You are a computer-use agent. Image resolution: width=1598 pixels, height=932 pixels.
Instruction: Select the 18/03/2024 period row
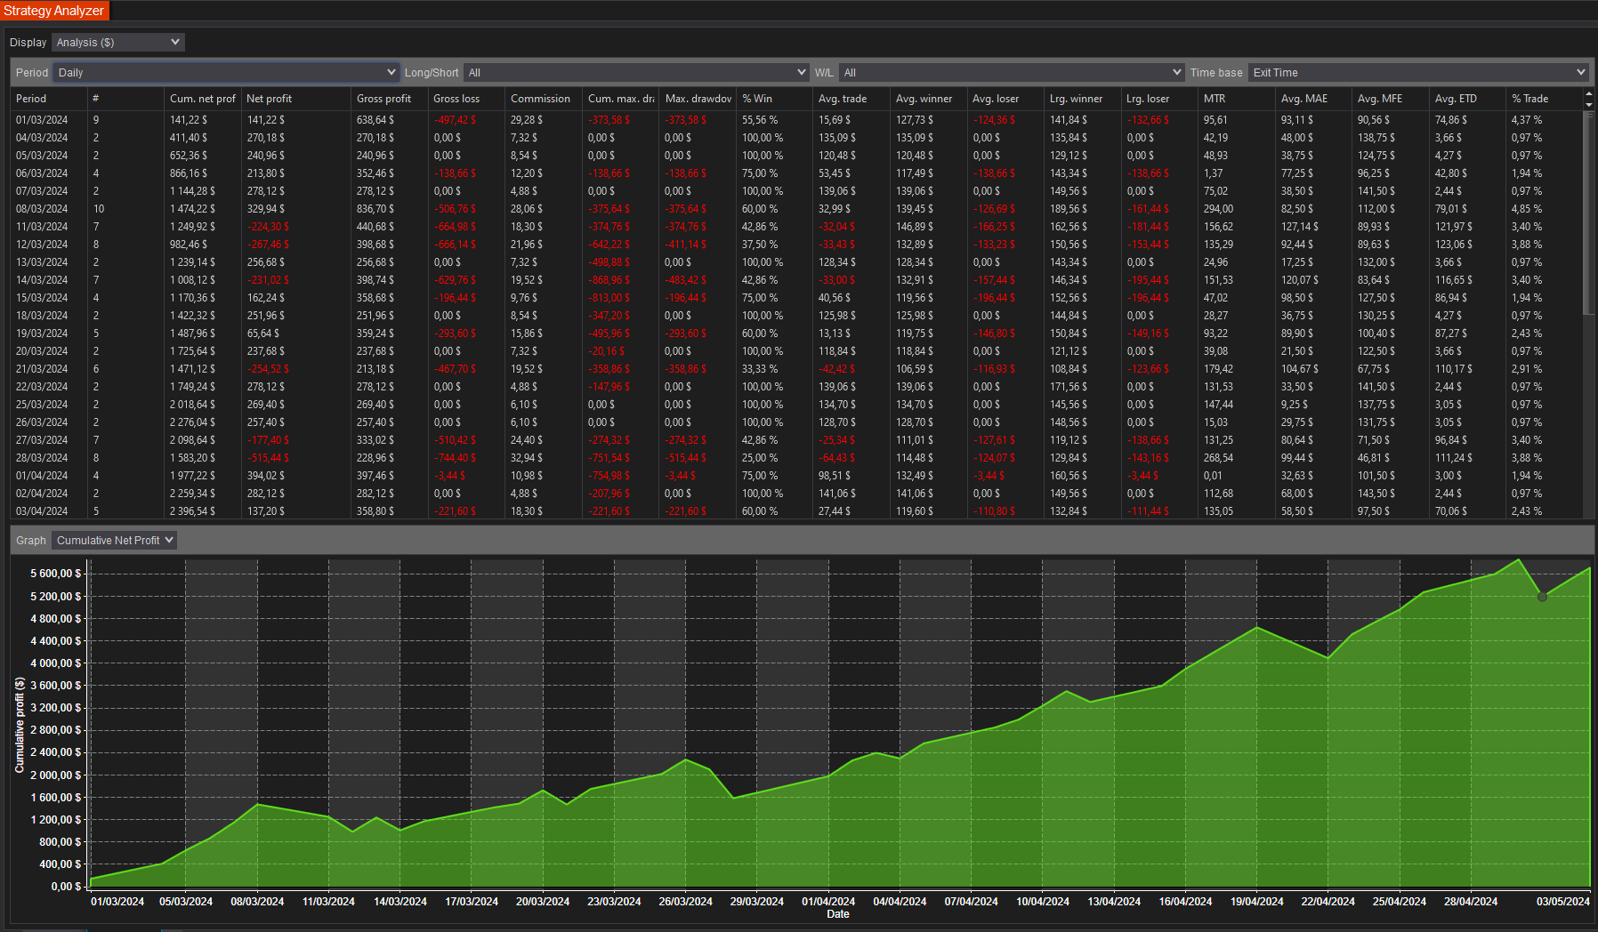[797, 316]
